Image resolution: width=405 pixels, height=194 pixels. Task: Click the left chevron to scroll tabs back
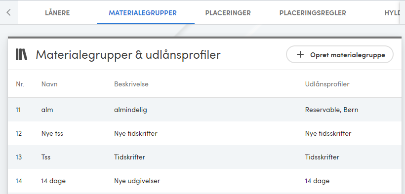coord(8,12)
